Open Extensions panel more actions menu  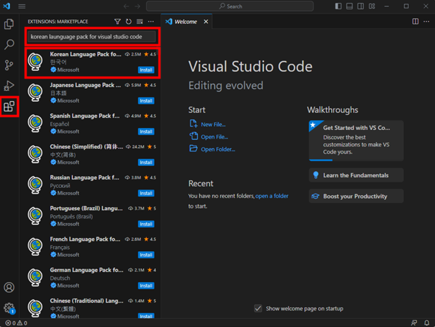[151, 21]
